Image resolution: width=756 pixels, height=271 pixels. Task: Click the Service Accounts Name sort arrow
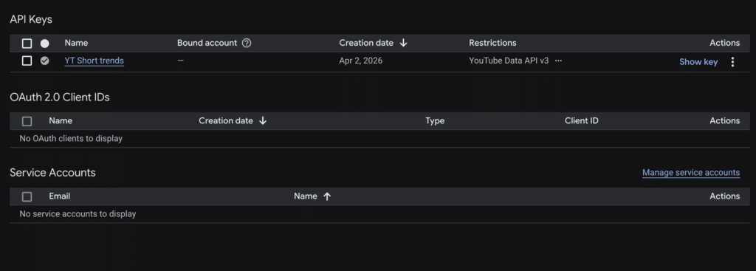pyautogui.click(x=327, y=196)
